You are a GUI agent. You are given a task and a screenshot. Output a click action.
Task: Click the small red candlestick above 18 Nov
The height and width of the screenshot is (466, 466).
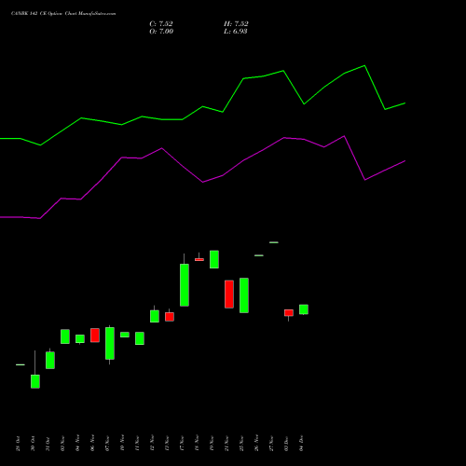[199, 259]
